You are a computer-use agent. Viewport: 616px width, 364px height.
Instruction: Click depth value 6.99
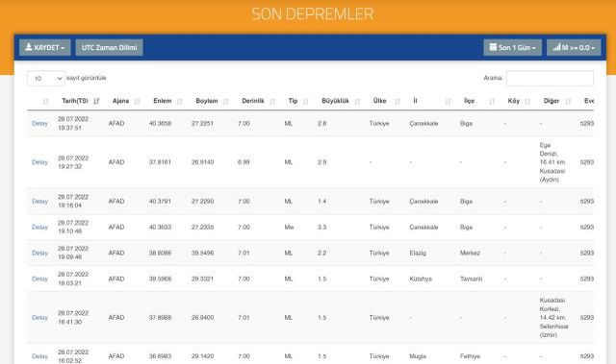click(x=244, y=162)
